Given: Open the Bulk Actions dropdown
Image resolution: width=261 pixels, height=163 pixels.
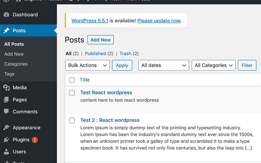Looking at the screenshot, I should pos(87,65).
